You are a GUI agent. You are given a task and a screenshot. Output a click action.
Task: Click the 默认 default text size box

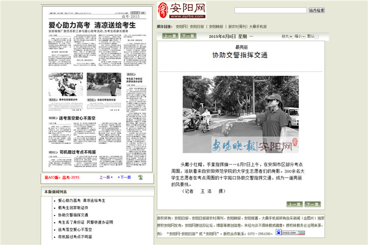[316, 37]
